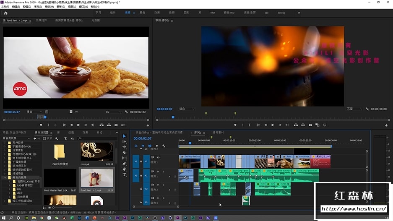Select the Hand tool
Viewport: 393px width, 221px height.
pos(124,169)
